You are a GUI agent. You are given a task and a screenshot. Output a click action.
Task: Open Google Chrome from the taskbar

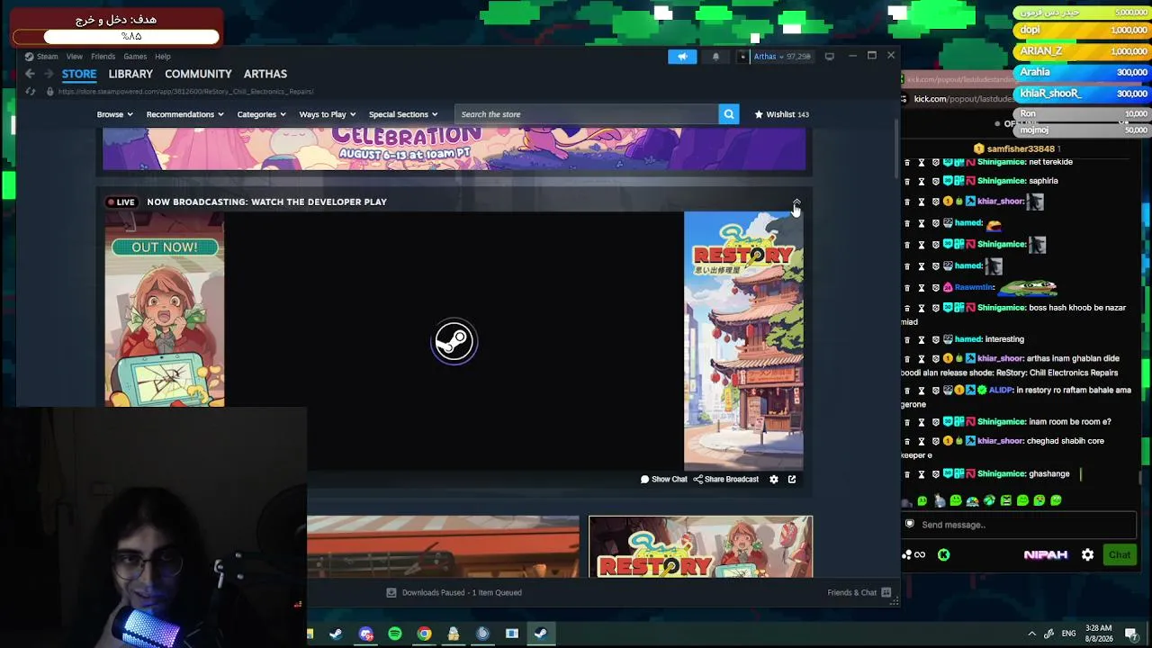(424, 634)
